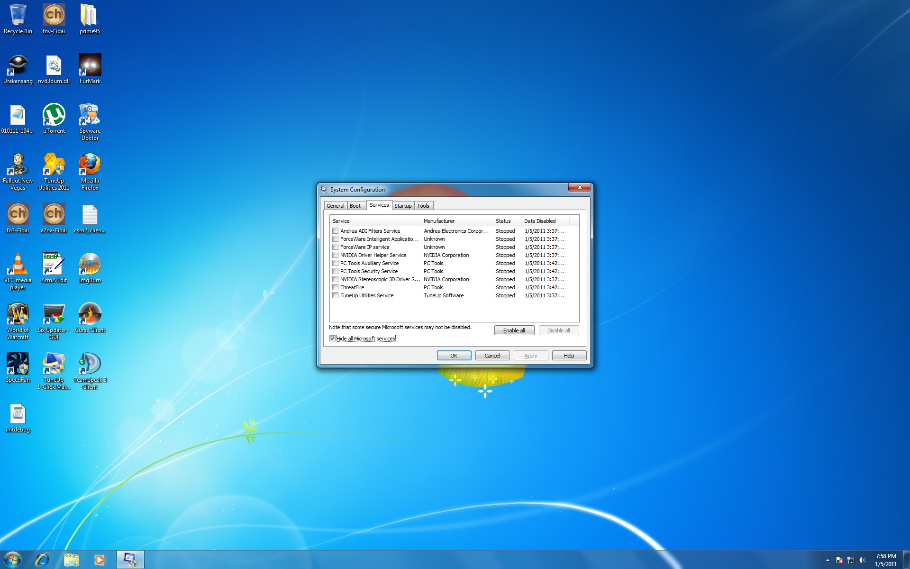Open the Recycle Bin desktop icon
Viewport: 910px width, 569px height.
click(18, 19)
